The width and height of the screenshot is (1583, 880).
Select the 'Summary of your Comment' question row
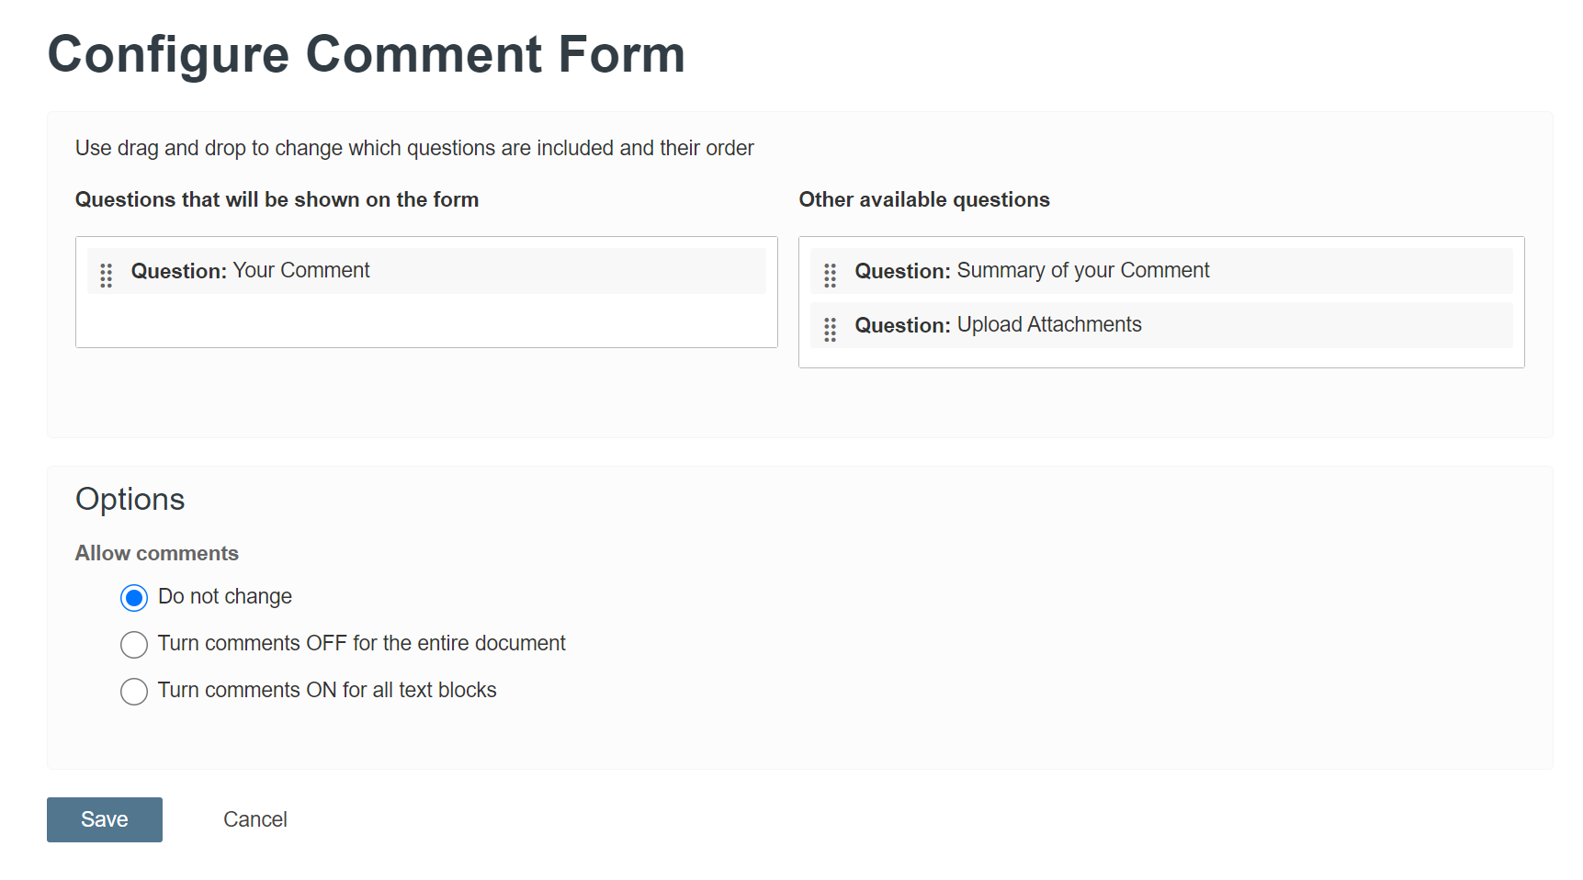[1159, 270]
